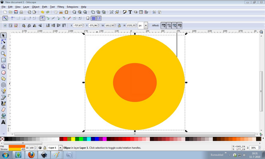Open Inkscape Preferences icon
The height and width of the screenshot is (159, 265).
click(154, 12)
